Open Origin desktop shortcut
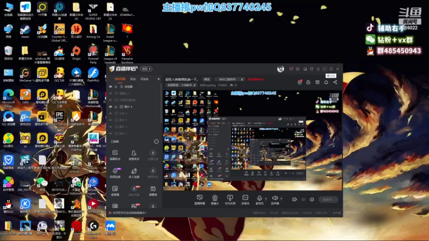 (x=76, y=53)
